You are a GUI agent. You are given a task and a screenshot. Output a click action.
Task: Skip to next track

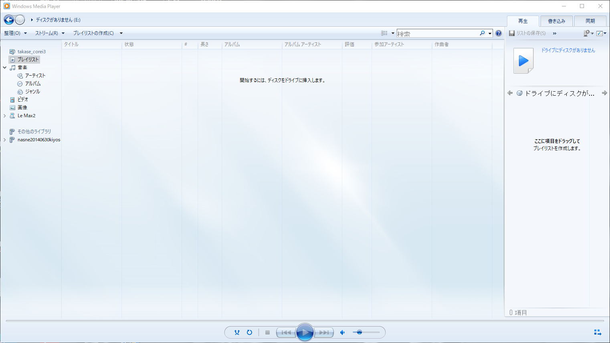324,332
